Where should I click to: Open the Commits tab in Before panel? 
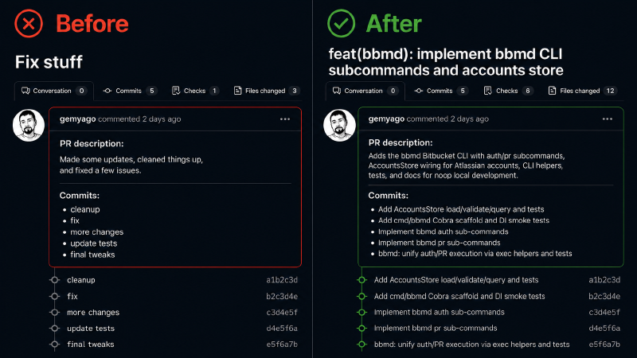pyautogui.click(x=130, y=91)
